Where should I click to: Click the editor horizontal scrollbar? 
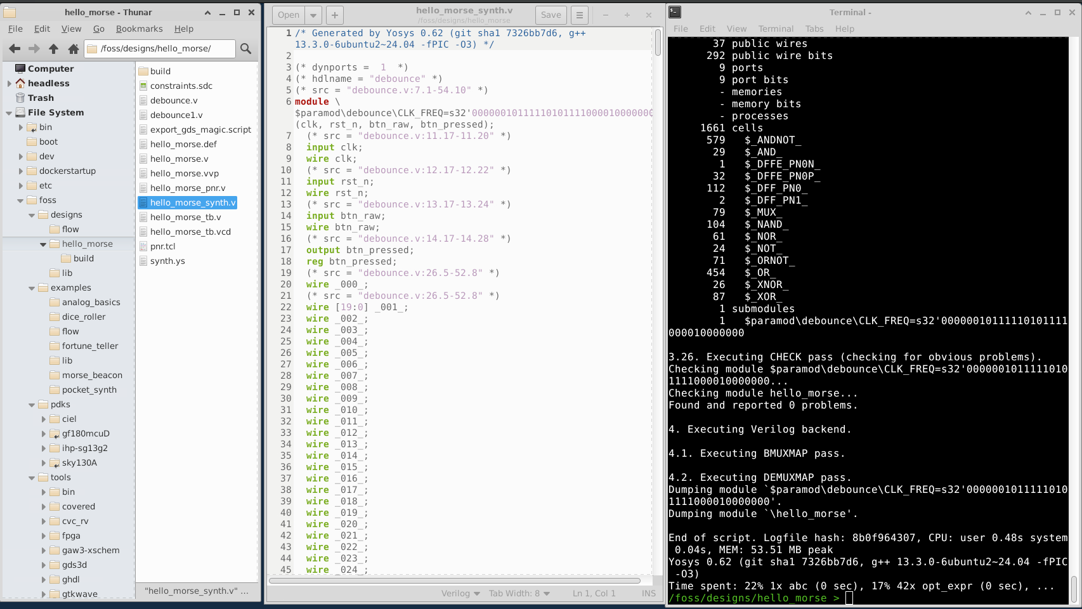click(454, 580)
